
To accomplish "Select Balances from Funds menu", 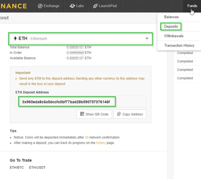I will (171, 17).
